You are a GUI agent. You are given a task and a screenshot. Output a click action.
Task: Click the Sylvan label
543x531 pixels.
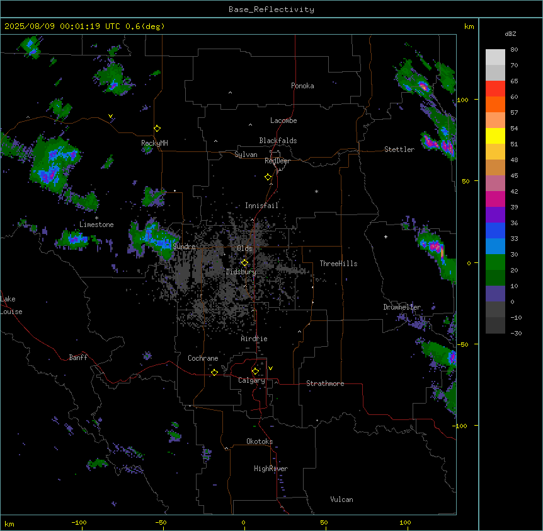click(x=246, y=155)
